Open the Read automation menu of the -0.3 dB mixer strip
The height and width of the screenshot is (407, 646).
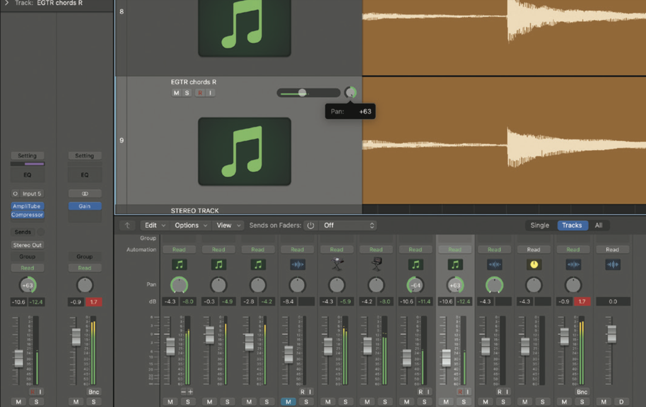click(x=218, y=250)
